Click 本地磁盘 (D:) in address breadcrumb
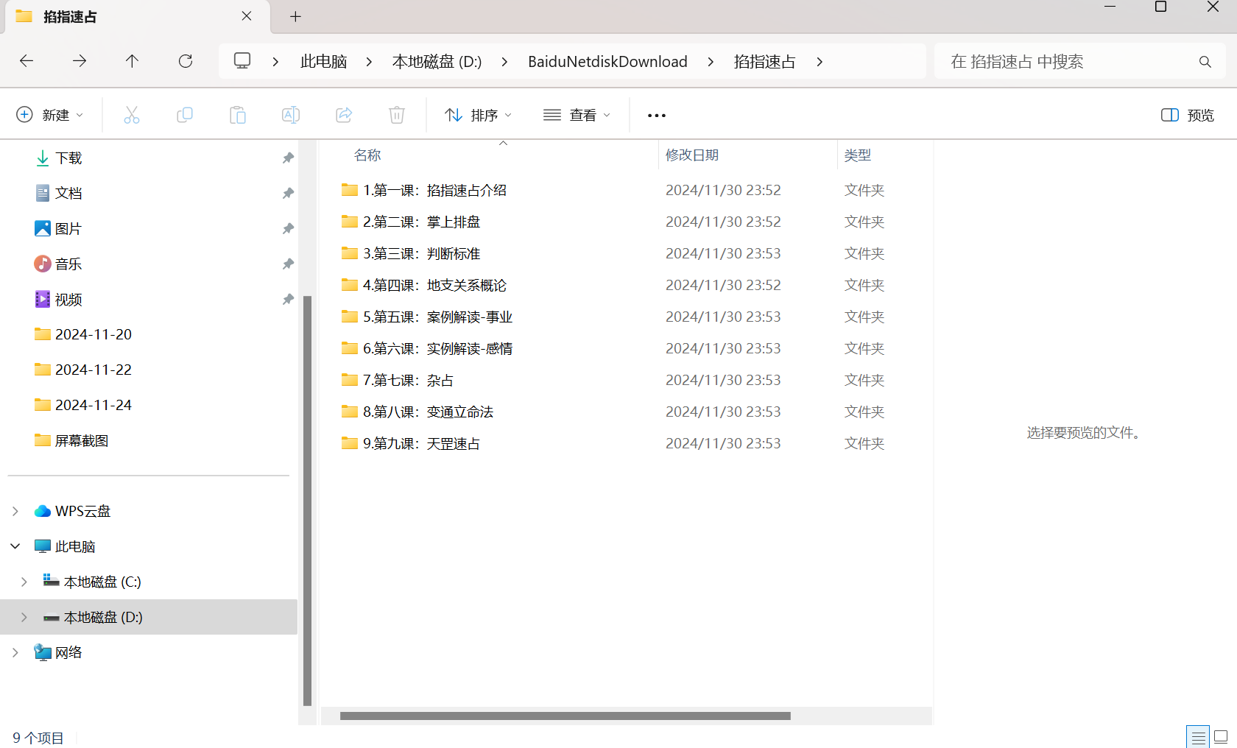 coord(437,62)
